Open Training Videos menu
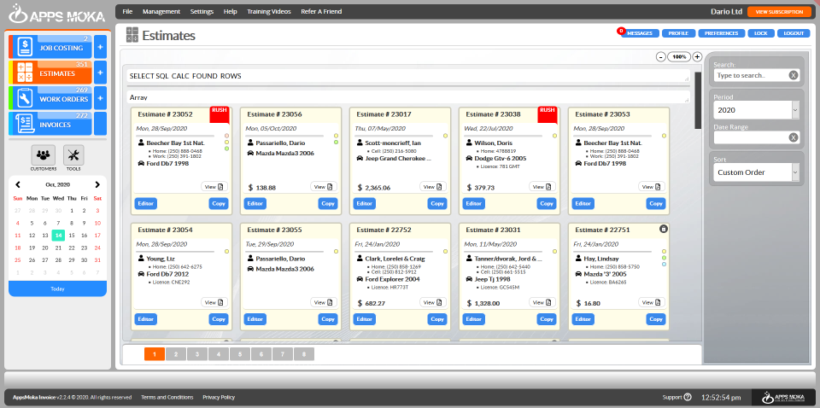The width and height of the screenshot is (820, 408). pyautogui.click(x=269, y=11)
